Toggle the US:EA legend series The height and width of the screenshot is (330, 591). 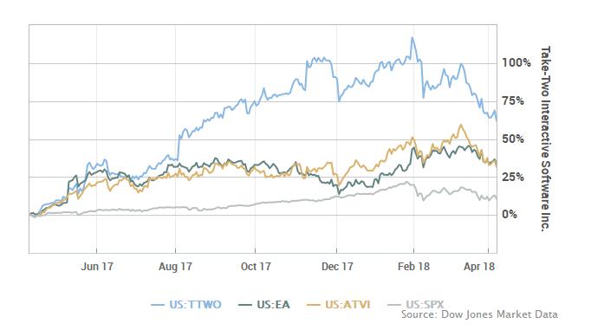pyautogui.click(x=264, y=304)
